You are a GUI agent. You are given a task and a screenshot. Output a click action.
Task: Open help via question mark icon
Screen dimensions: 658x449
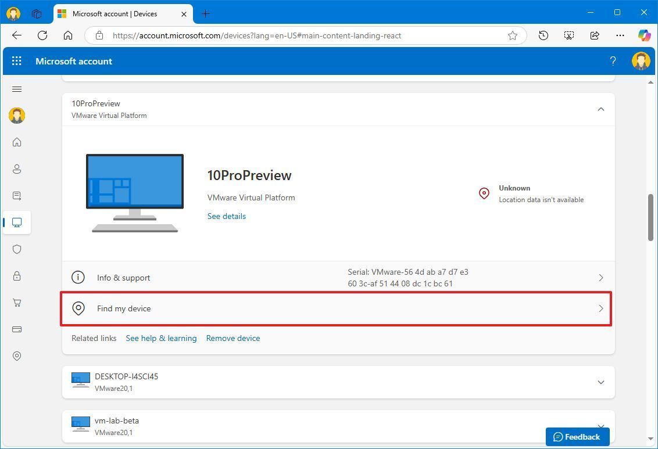click(613, 61)
